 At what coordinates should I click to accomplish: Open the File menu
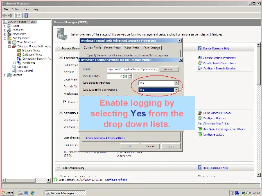[x=5, y=9]
